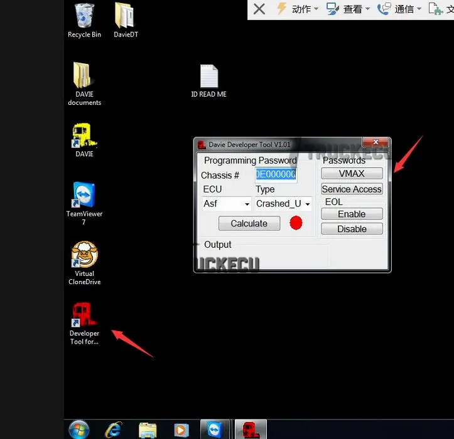
Task: Open the DavieDT folder icon
Action: tap(126, 20)
